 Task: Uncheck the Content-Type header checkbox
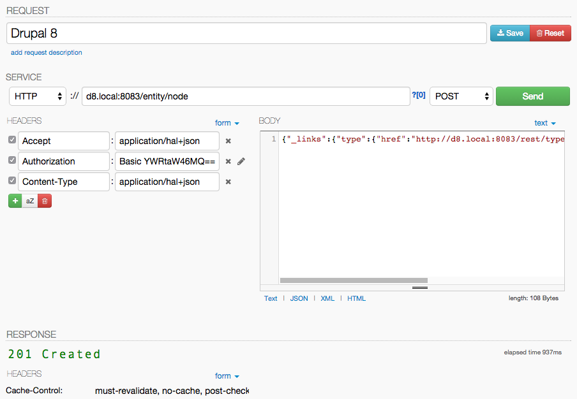click(x=12, y=180)
